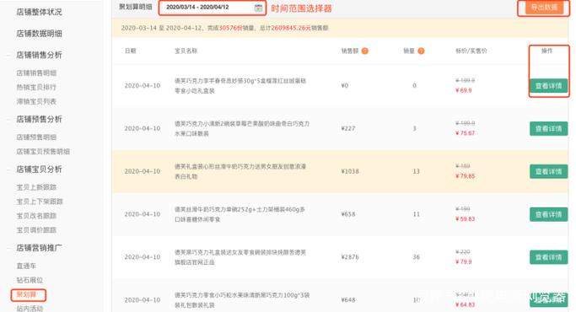The height and width of the screenshot is (312, 576).
Task: Open 宝贝调价跟踪 in sidebar
Action: click(x=36, y=230)
